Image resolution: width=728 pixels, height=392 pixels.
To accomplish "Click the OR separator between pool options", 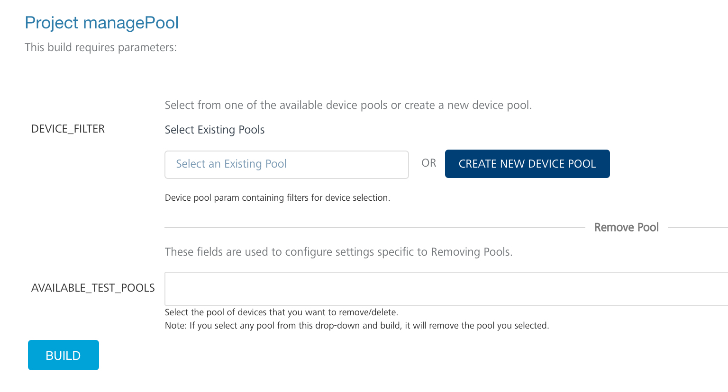I will [428, 163].
